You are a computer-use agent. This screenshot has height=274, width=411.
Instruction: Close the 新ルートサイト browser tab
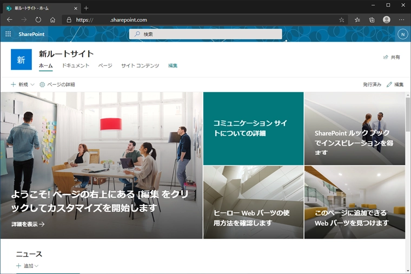point(76,9)
